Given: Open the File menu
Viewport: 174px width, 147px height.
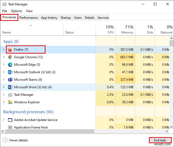Looking at the screenshot, I should [5, 11].
